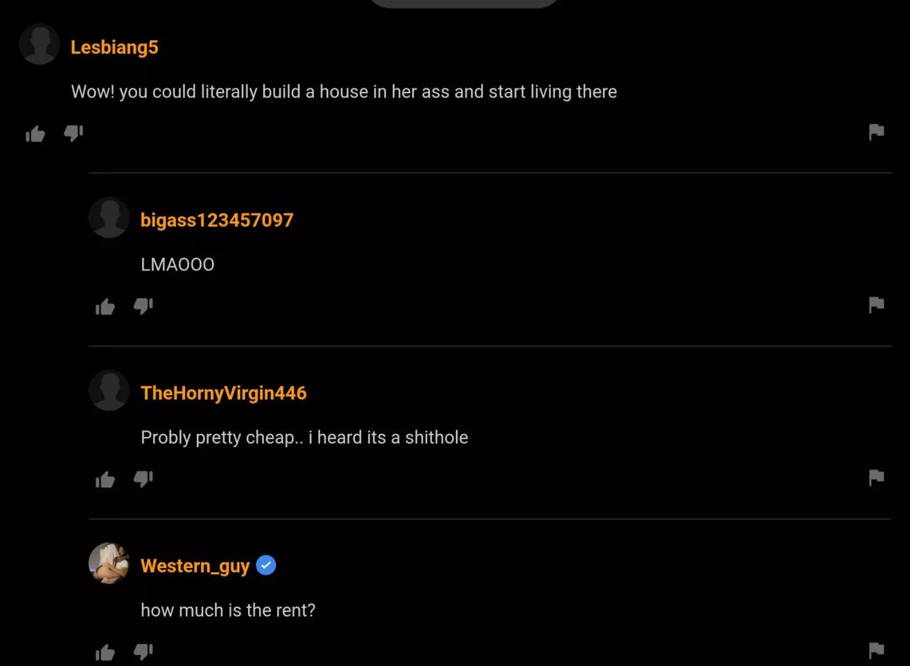910x666 pixels.
Task: Visit bigass123457097's profile page
Action: pos(217,220)
